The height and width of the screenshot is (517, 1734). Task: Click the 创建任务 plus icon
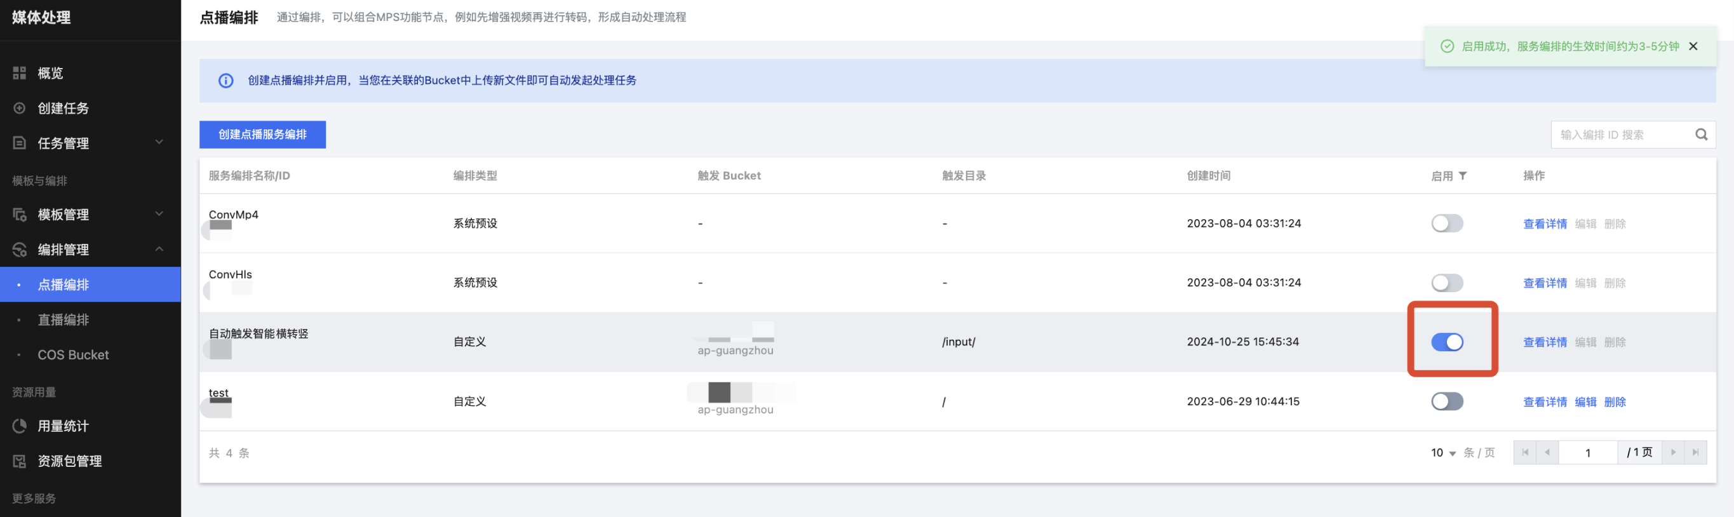[x=20, y=109]
